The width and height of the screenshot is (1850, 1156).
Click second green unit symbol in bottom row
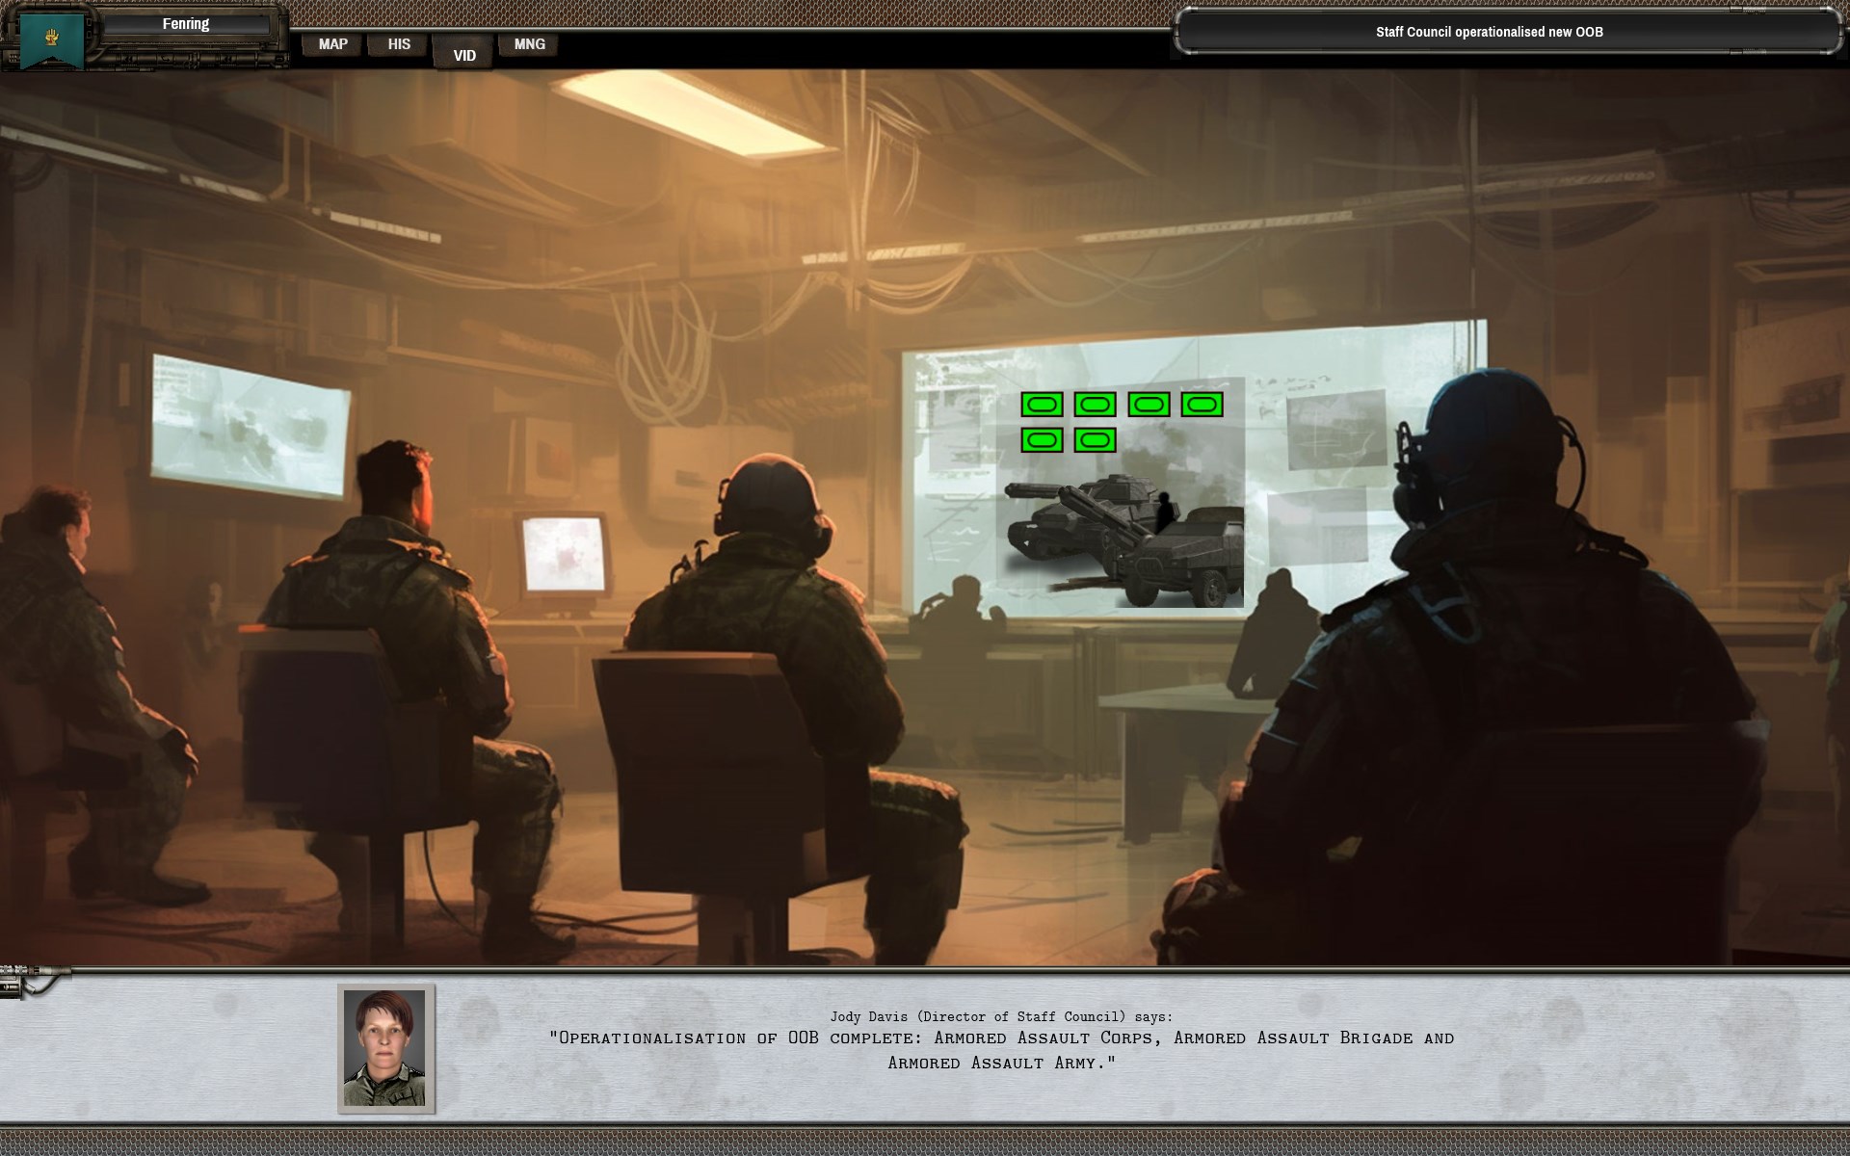click(x=1095, y=440)
